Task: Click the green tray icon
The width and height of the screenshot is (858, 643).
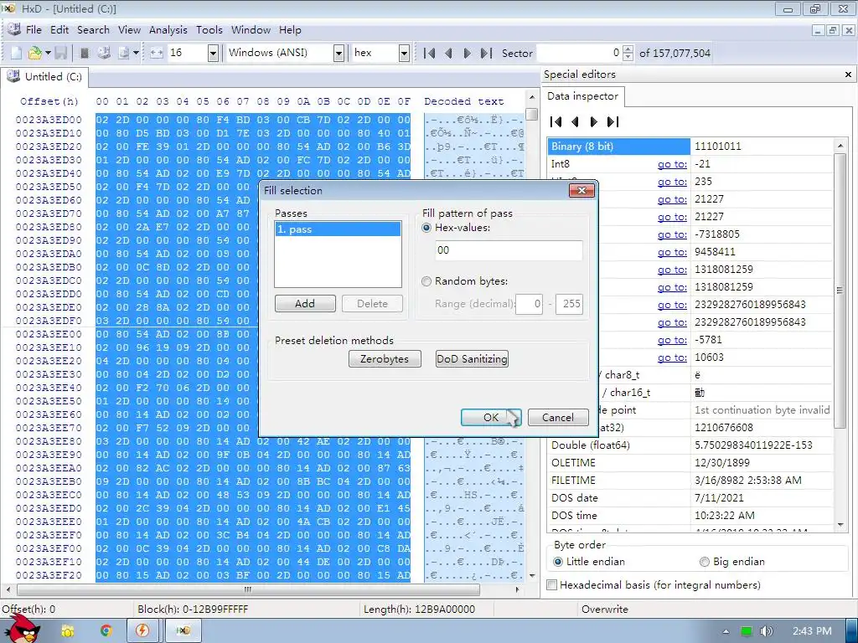Action: [746, 631]
